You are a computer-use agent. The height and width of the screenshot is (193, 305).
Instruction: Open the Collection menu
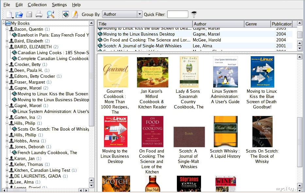tap(37, 5)
